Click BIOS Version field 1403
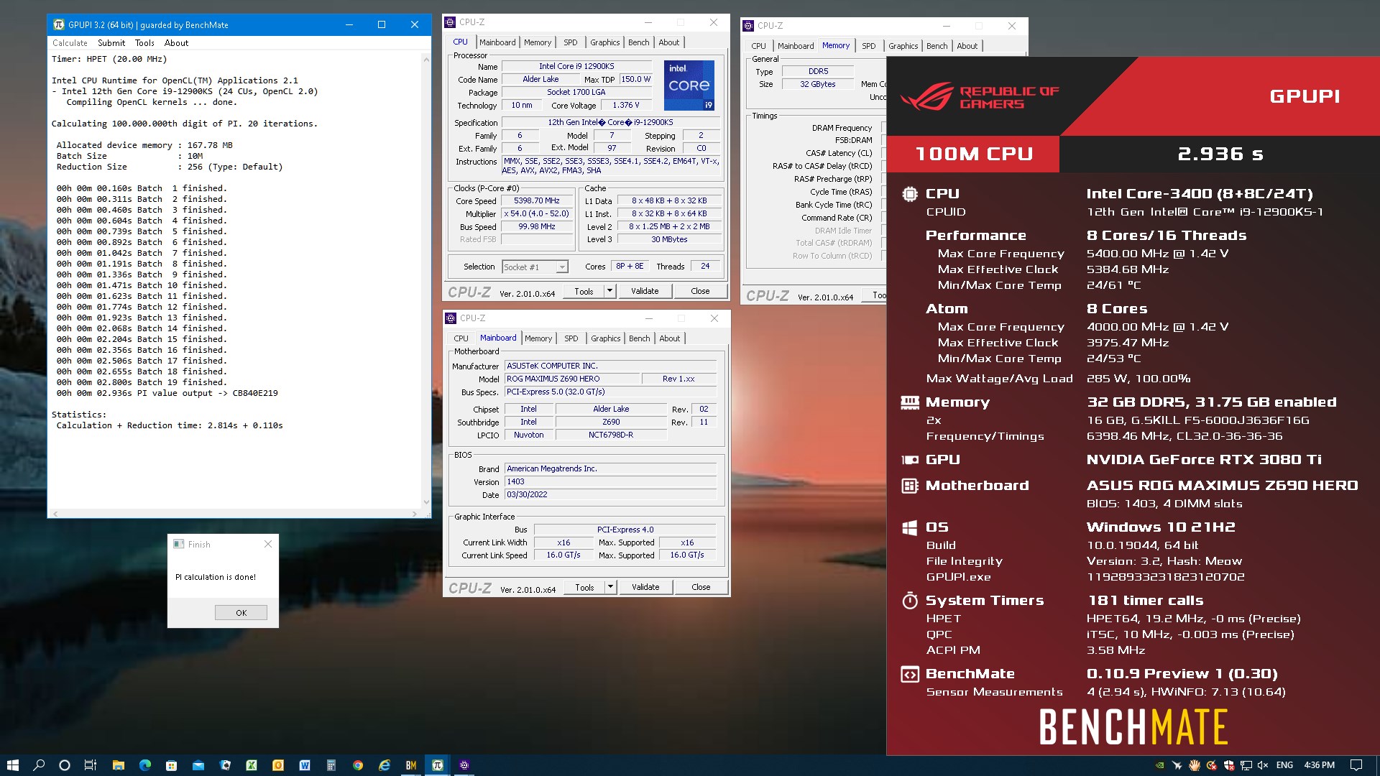The image size is (1380, 776). 610,482
